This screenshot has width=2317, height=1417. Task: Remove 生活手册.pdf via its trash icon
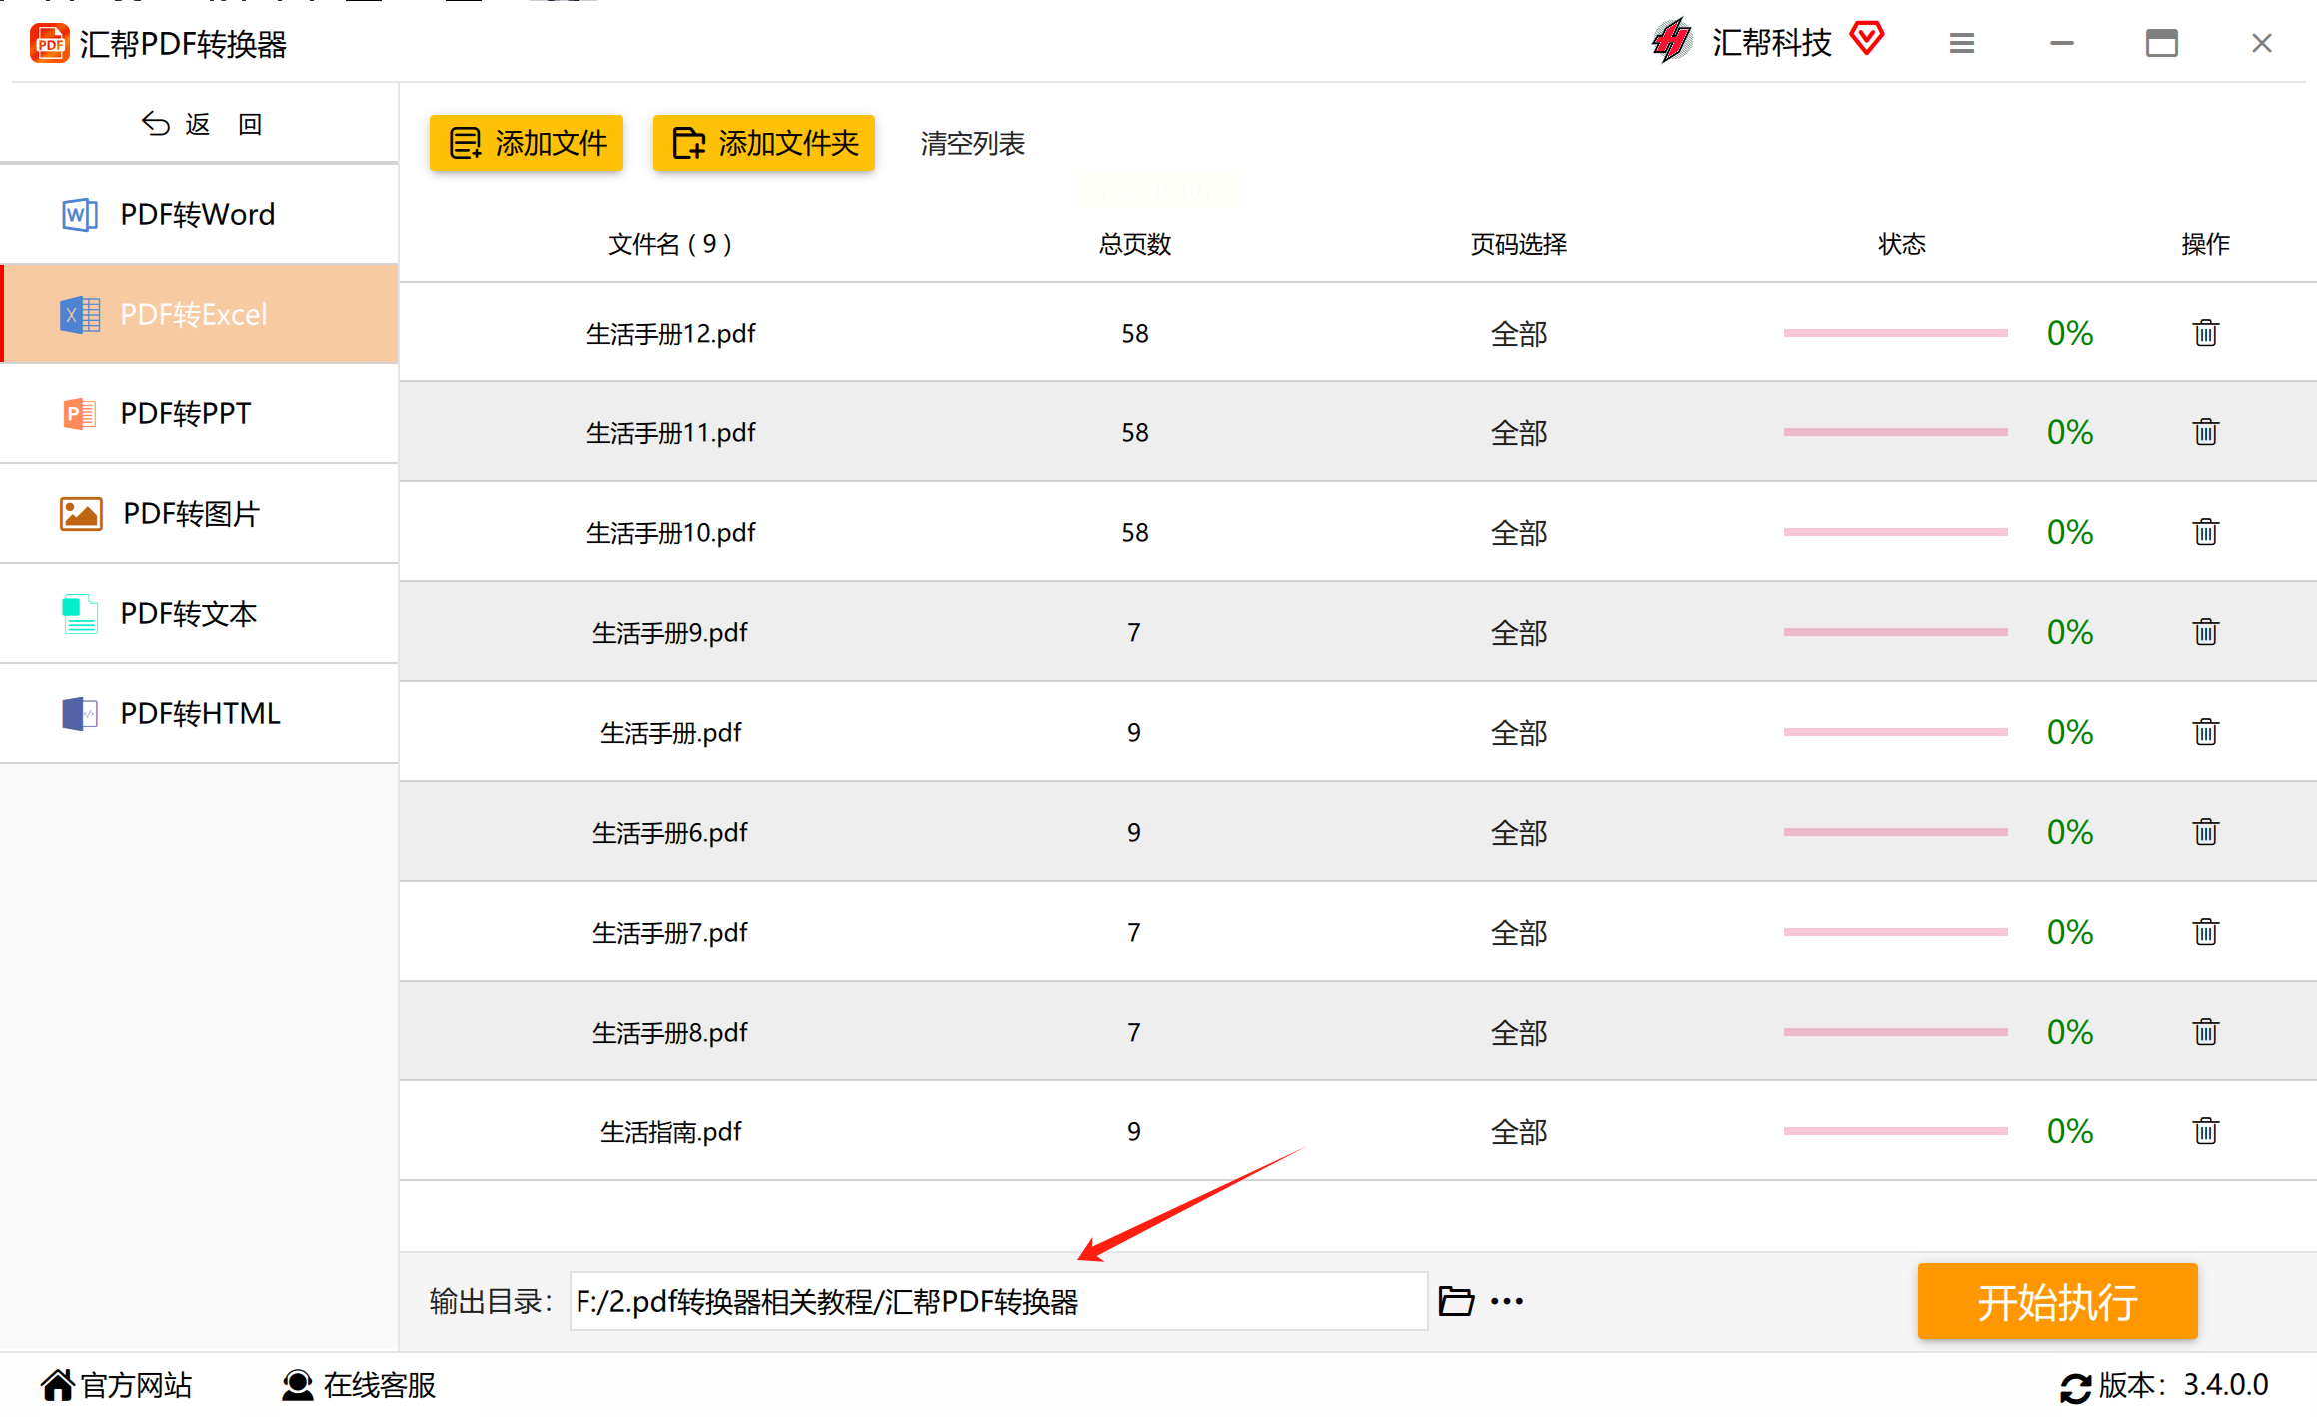2205,732
